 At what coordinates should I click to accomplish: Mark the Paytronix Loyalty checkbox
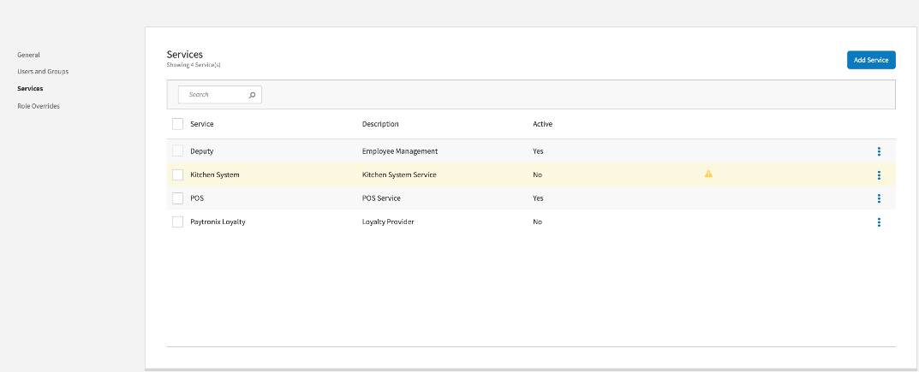tap(178, 222)
